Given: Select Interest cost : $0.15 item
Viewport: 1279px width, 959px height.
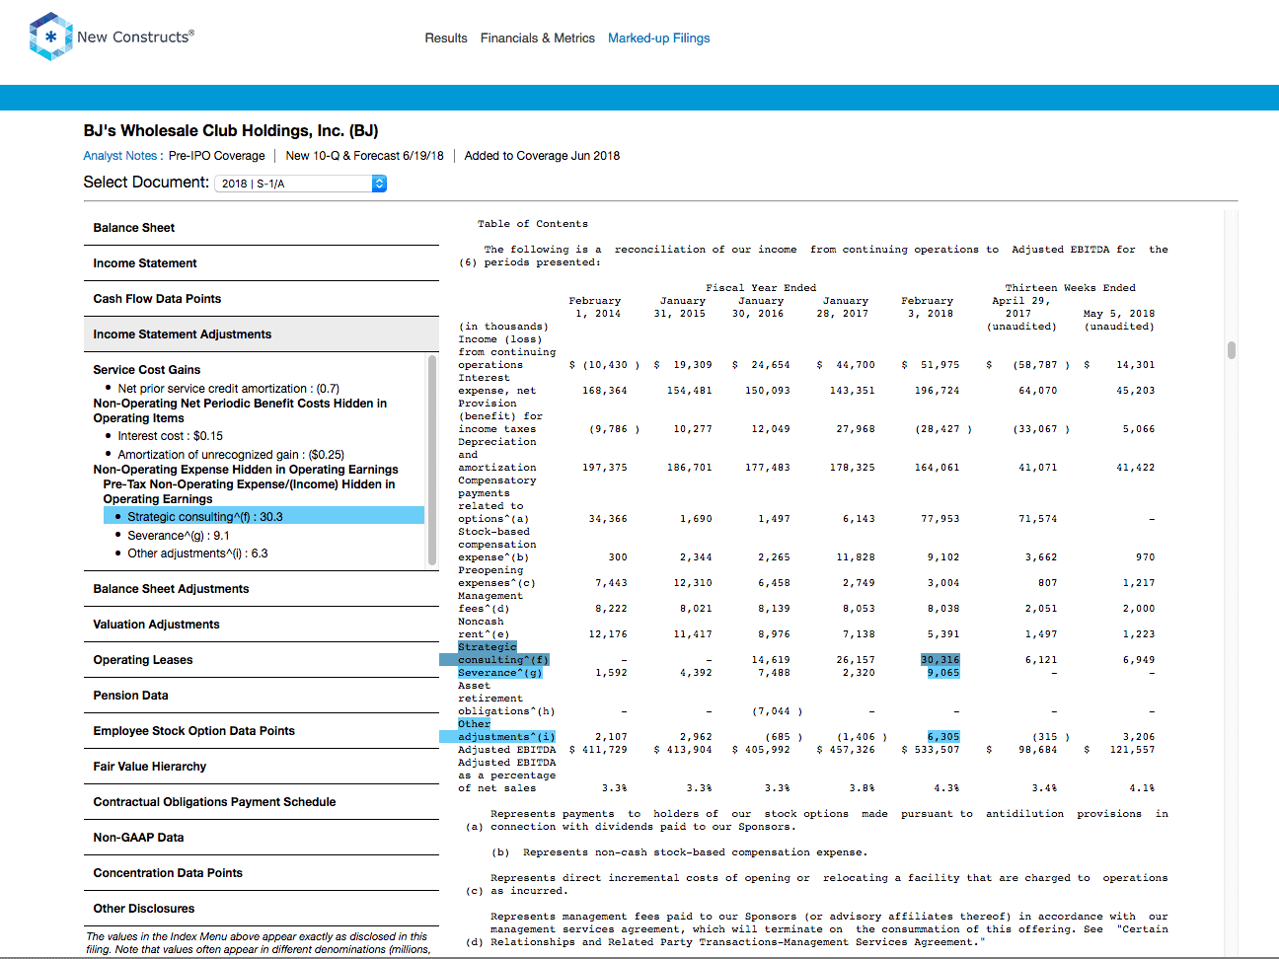Looking at the screenshot, I should tap(170, 436).
